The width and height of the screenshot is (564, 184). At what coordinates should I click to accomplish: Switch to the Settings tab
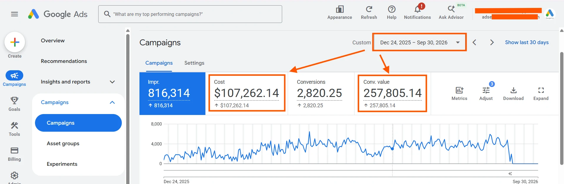pyautogui.click(x=194, y=63)
